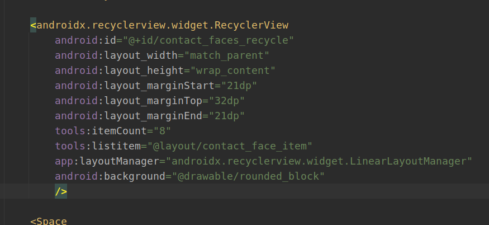489x225 pixels.
Task: Place cursor in the "32dp" value
Action: click(225, 101)
